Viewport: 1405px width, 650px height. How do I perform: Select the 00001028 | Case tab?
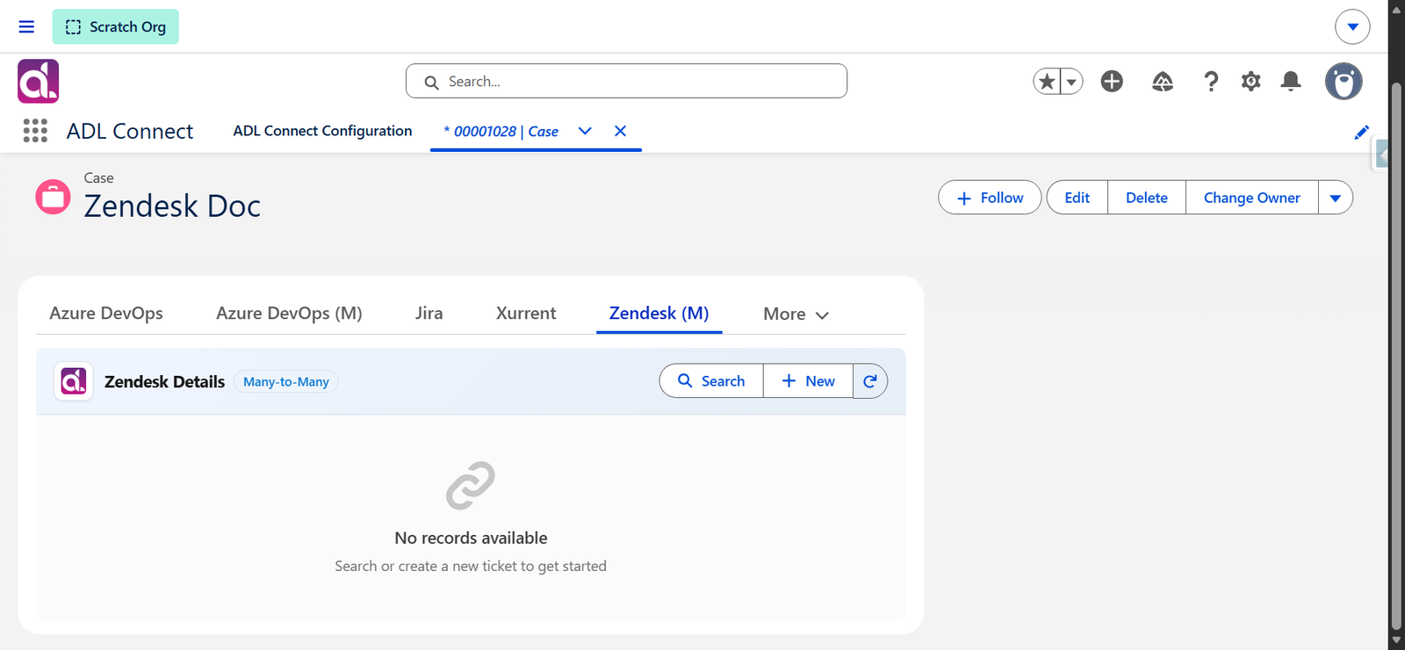(501, 131)
